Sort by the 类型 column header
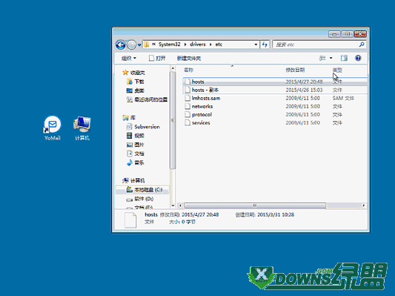The width and height of the screenshot is (395, 296). [x=337, y=70]
